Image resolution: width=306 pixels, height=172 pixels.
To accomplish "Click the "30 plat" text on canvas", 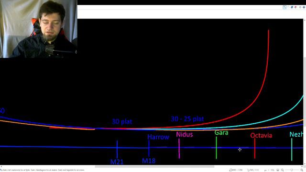I will 122,122.
